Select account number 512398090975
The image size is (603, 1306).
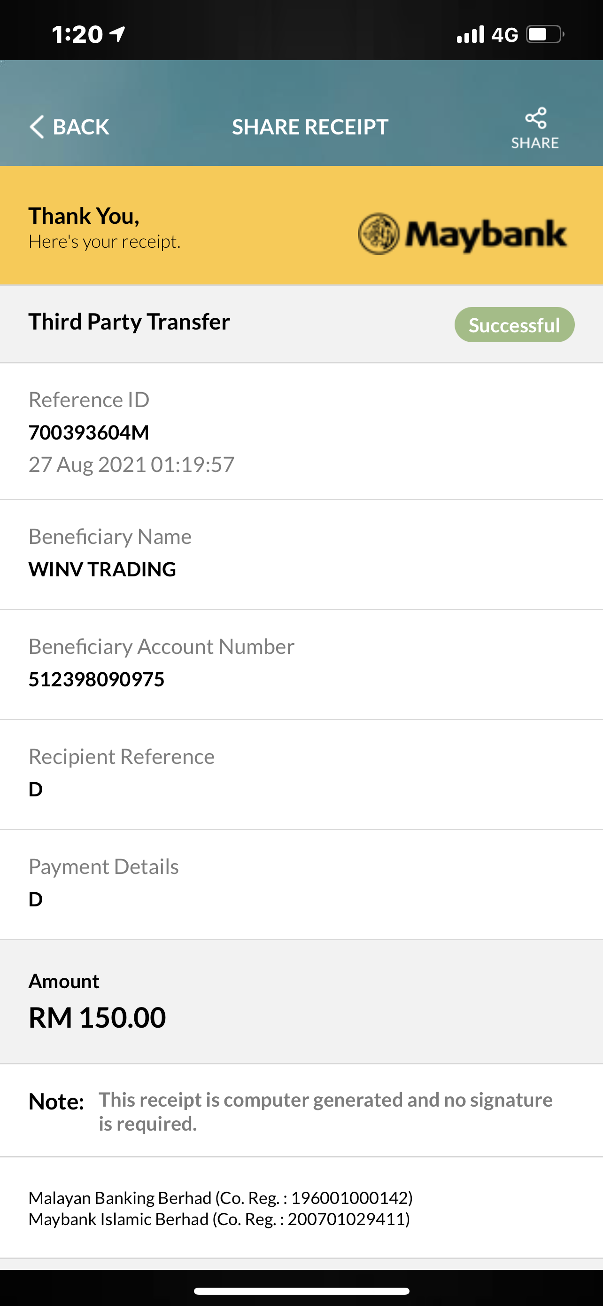(x=96, y=679)
